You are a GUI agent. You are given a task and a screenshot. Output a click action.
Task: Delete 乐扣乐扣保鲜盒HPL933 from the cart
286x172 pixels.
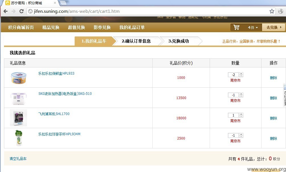273,78
